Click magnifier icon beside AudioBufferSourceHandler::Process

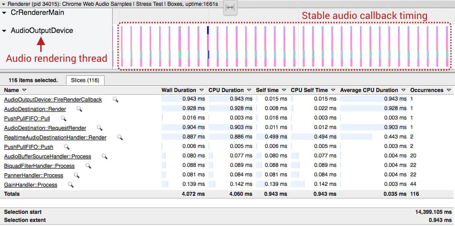coord(104,156)
